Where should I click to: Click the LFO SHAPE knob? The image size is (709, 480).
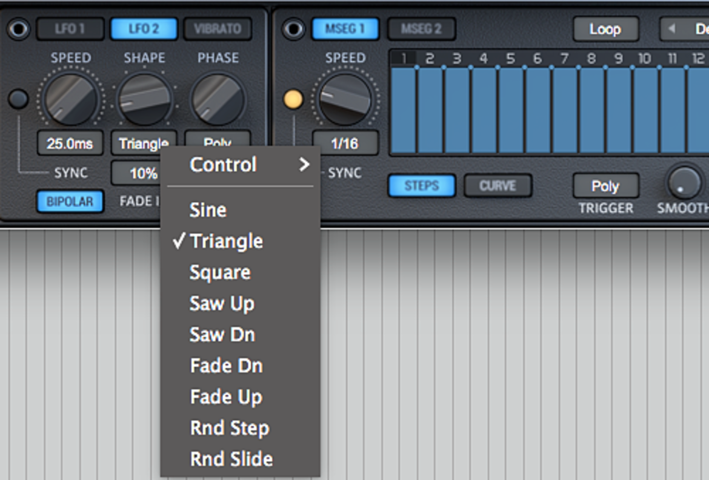point(145,99)
